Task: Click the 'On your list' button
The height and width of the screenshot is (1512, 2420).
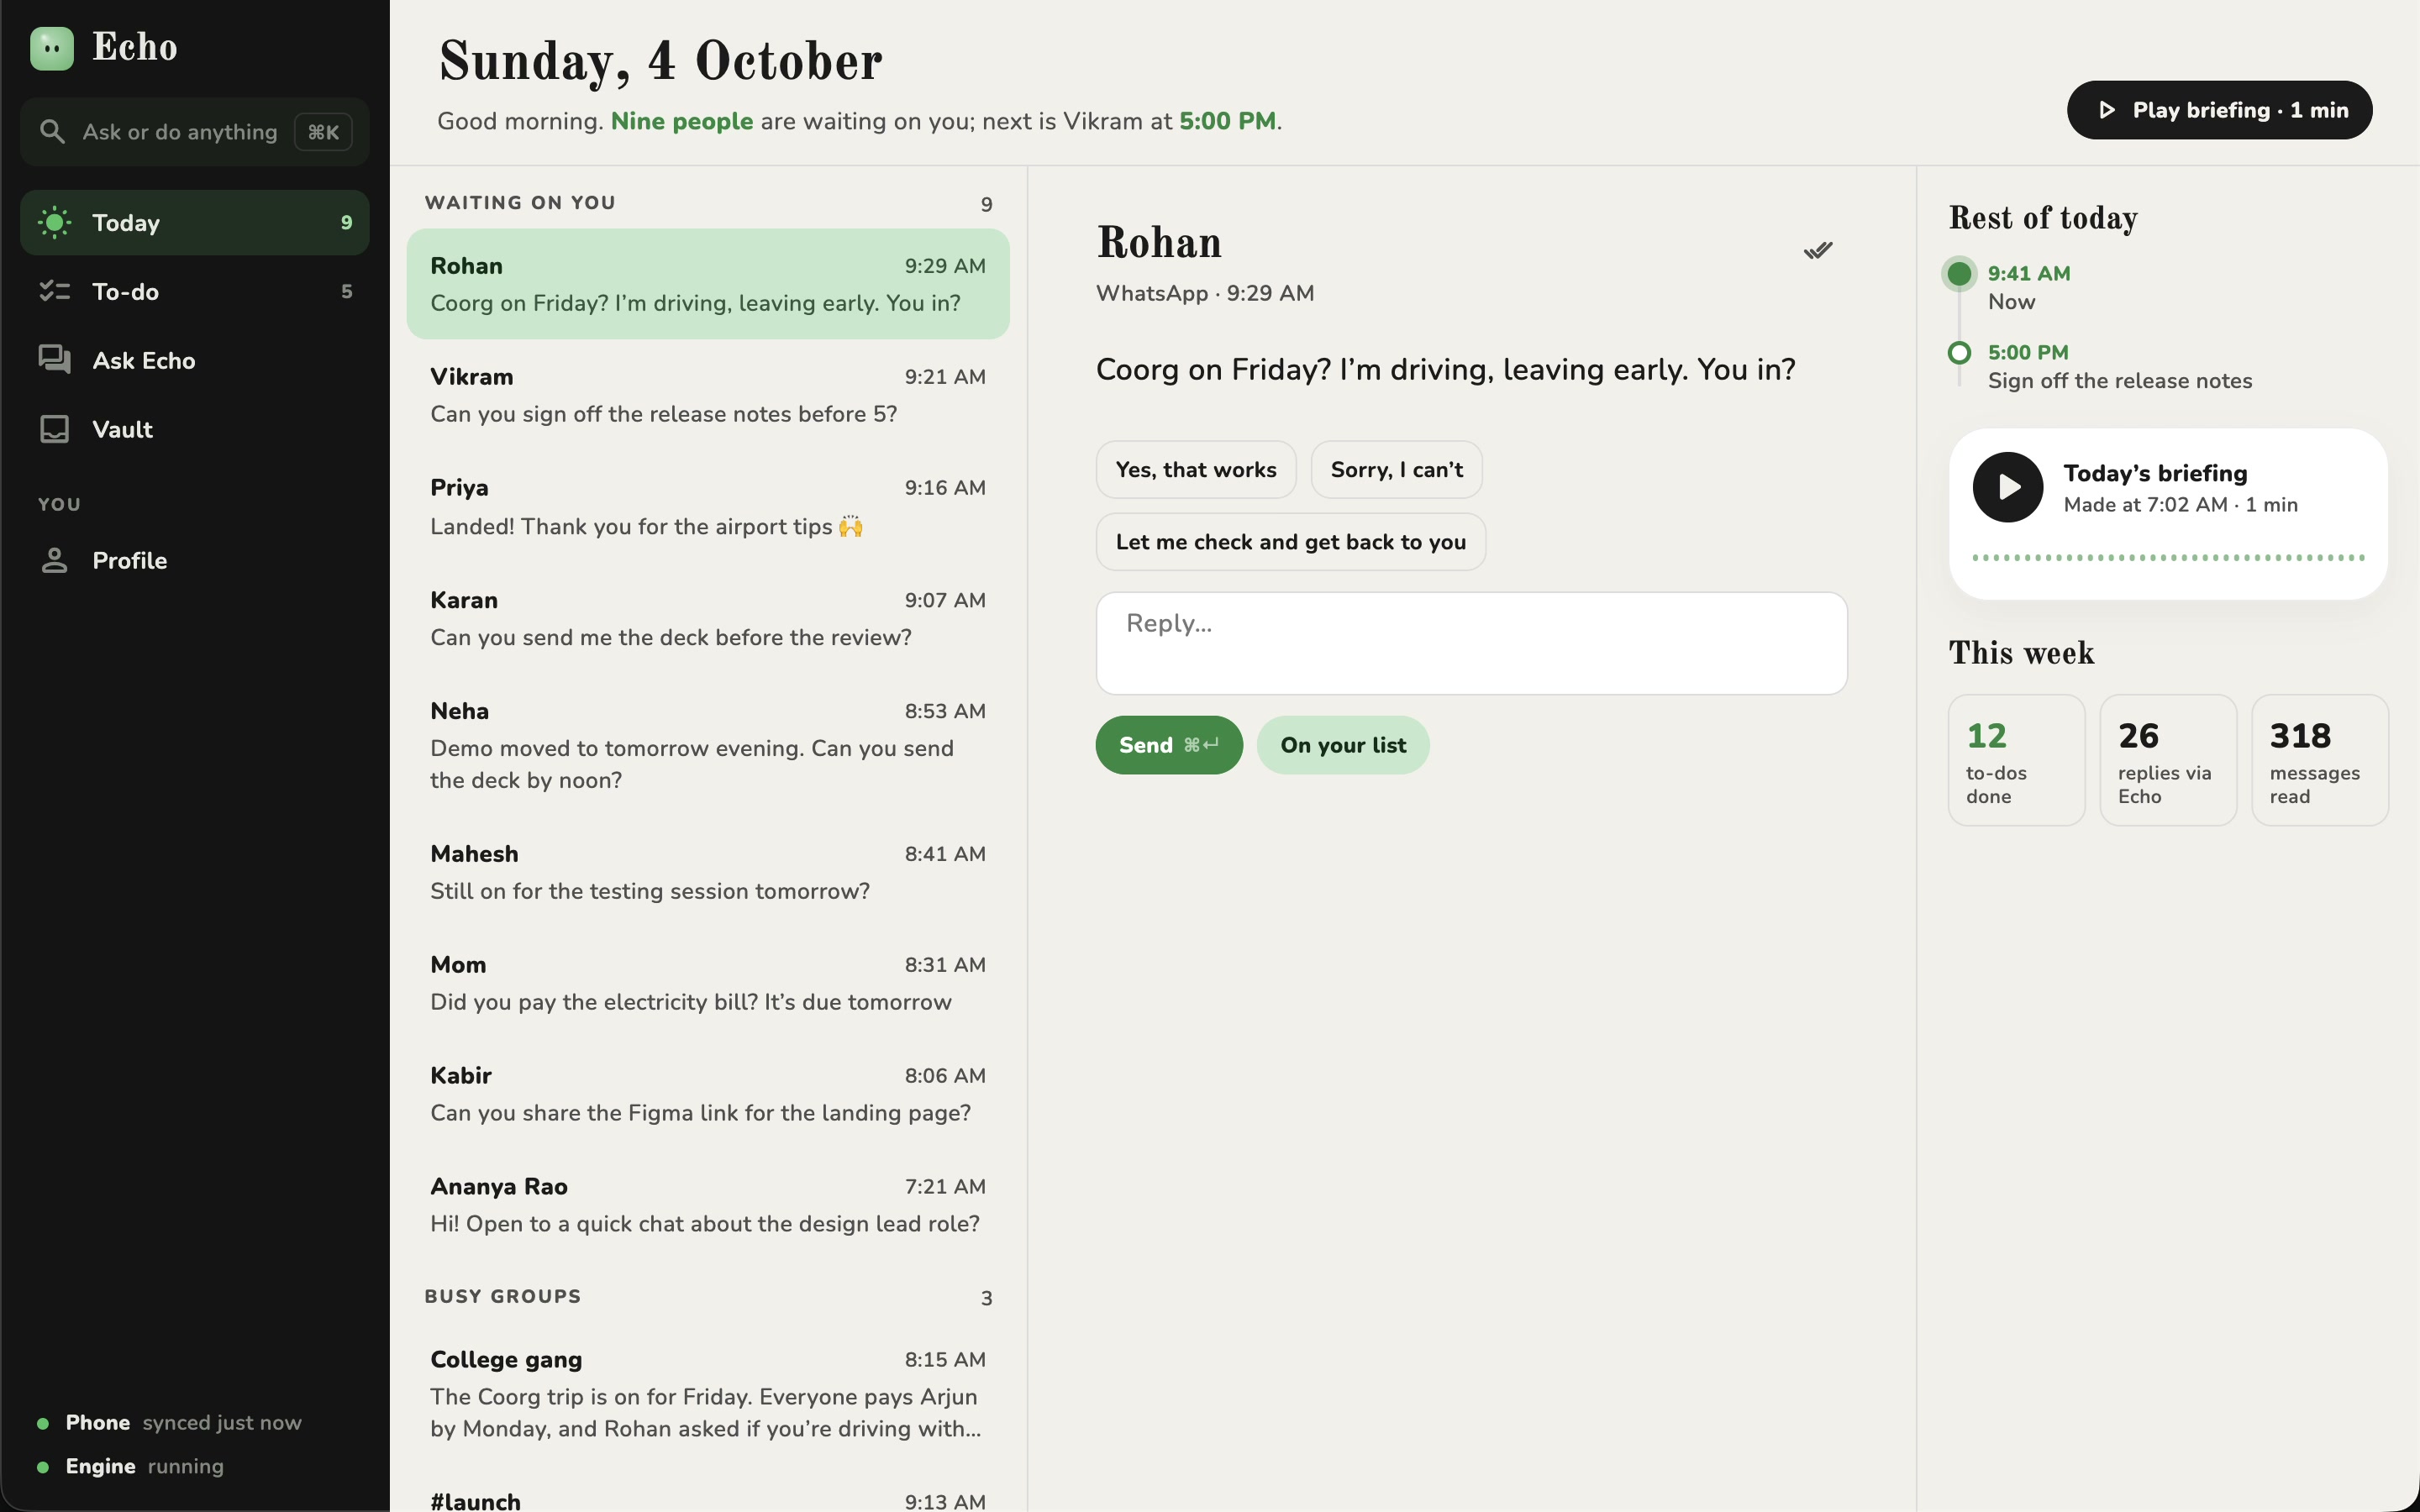Action: click(x=1343, y=745)
